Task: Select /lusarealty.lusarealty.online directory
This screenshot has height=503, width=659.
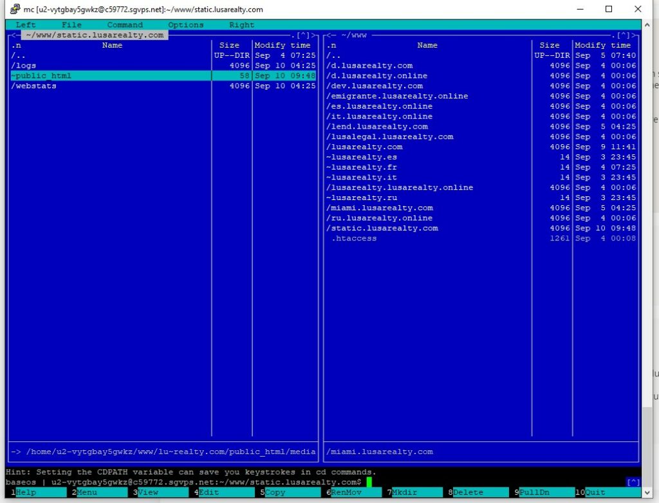Action: 481,187
